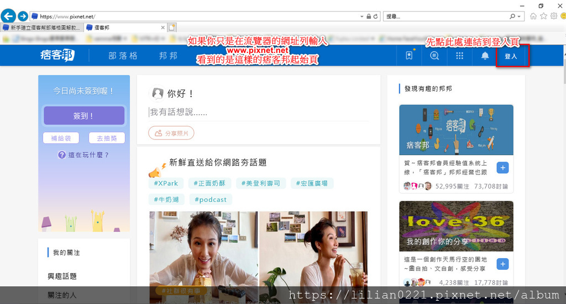Viewport: 566px width, 304px height.
Task: Click the padlock security icon
Action: click(369, 16)
